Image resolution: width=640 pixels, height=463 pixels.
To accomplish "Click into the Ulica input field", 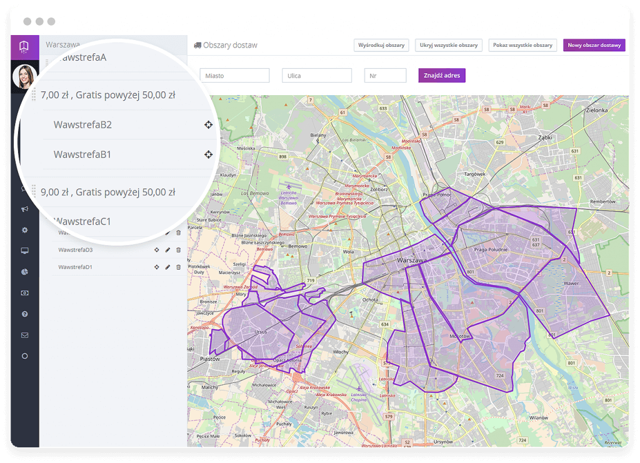I will pyautogui.click(x=317, y=76).
